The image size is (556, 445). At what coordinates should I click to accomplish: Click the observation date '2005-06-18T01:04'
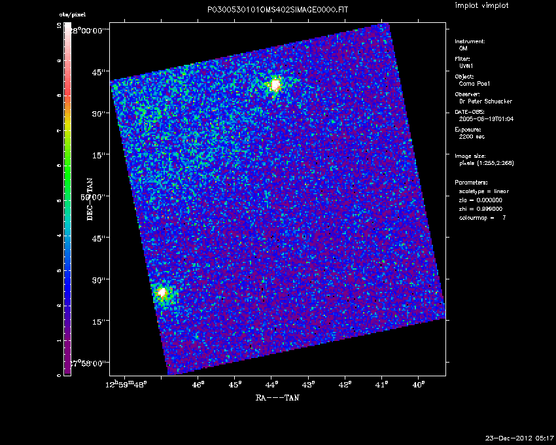[x=486, y=119]
